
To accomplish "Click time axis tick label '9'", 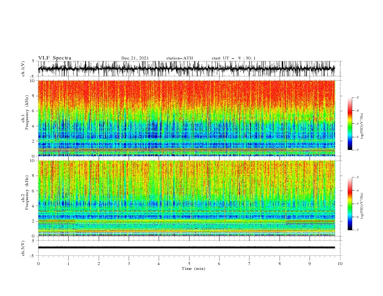I will (x=309, y=264).
